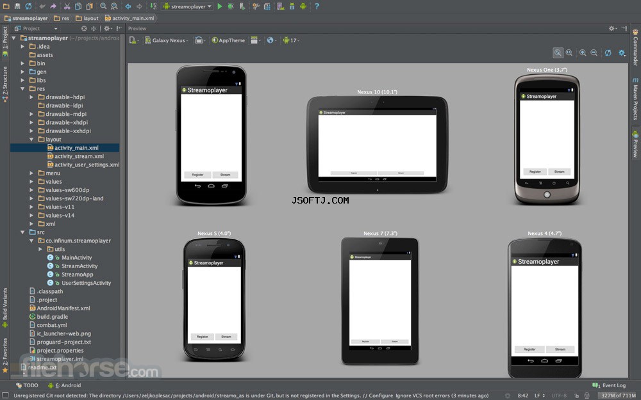Click the Make Project icon

pos(153,6)
